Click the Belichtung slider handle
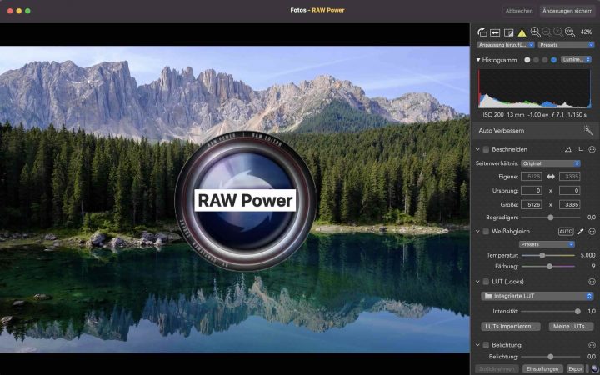This screenshot has height=375, width=600. (x=550, y=357)
